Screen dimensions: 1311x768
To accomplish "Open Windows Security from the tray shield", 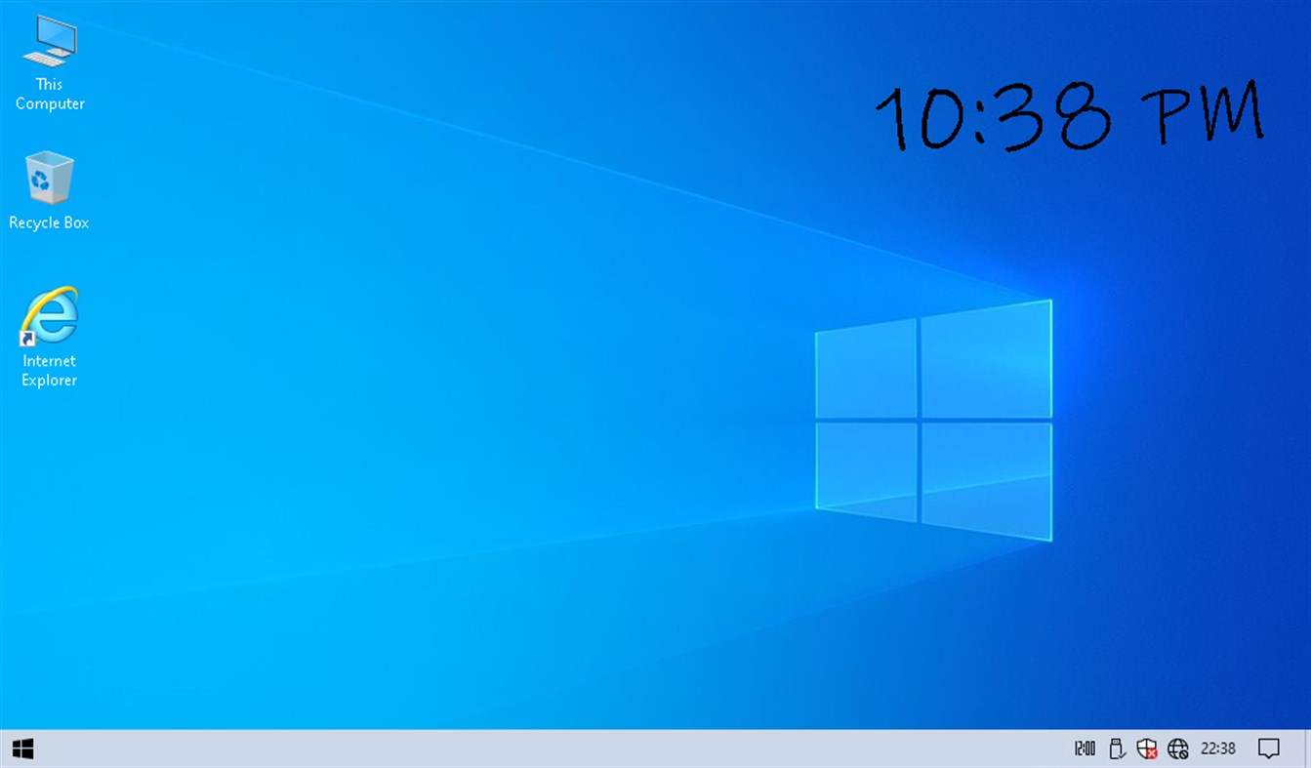I will 1147,747.
